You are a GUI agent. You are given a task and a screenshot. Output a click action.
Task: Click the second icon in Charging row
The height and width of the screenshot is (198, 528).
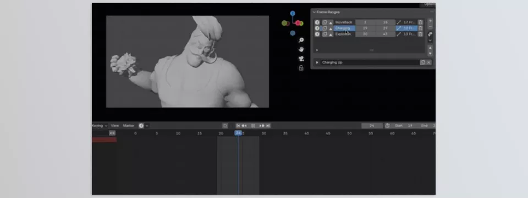tap(324, 28)
